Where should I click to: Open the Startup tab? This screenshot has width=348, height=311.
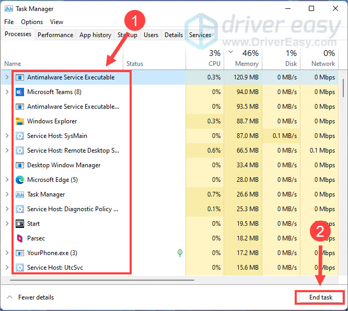tap(127, 35)
